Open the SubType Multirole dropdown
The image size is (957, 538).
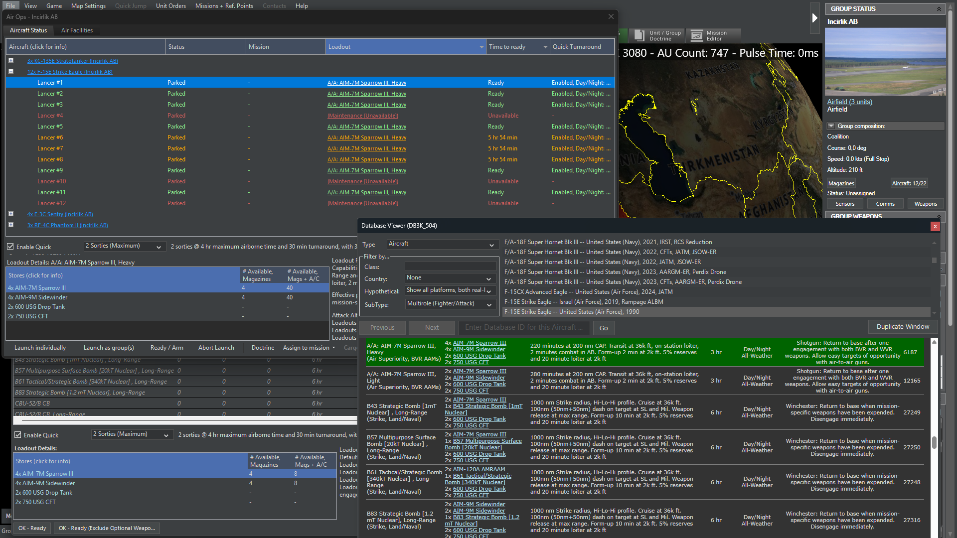pyautogui.click(x=451, y=304)
